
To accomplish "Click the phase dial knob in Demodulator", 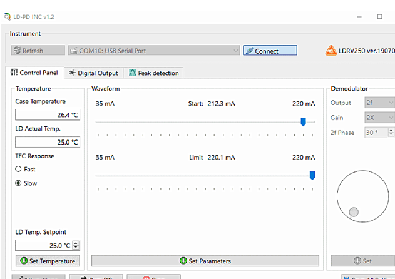I will pyautogui.click(x=354, y=212).
